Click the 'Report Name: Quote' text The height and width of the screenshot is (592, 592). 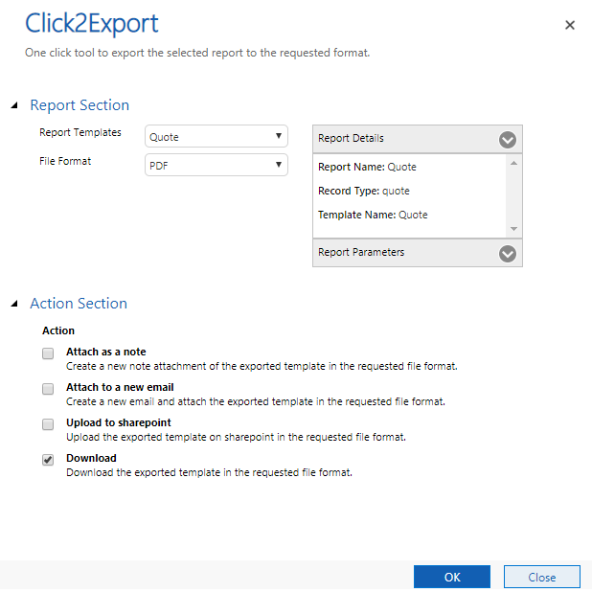pos(367,167)
